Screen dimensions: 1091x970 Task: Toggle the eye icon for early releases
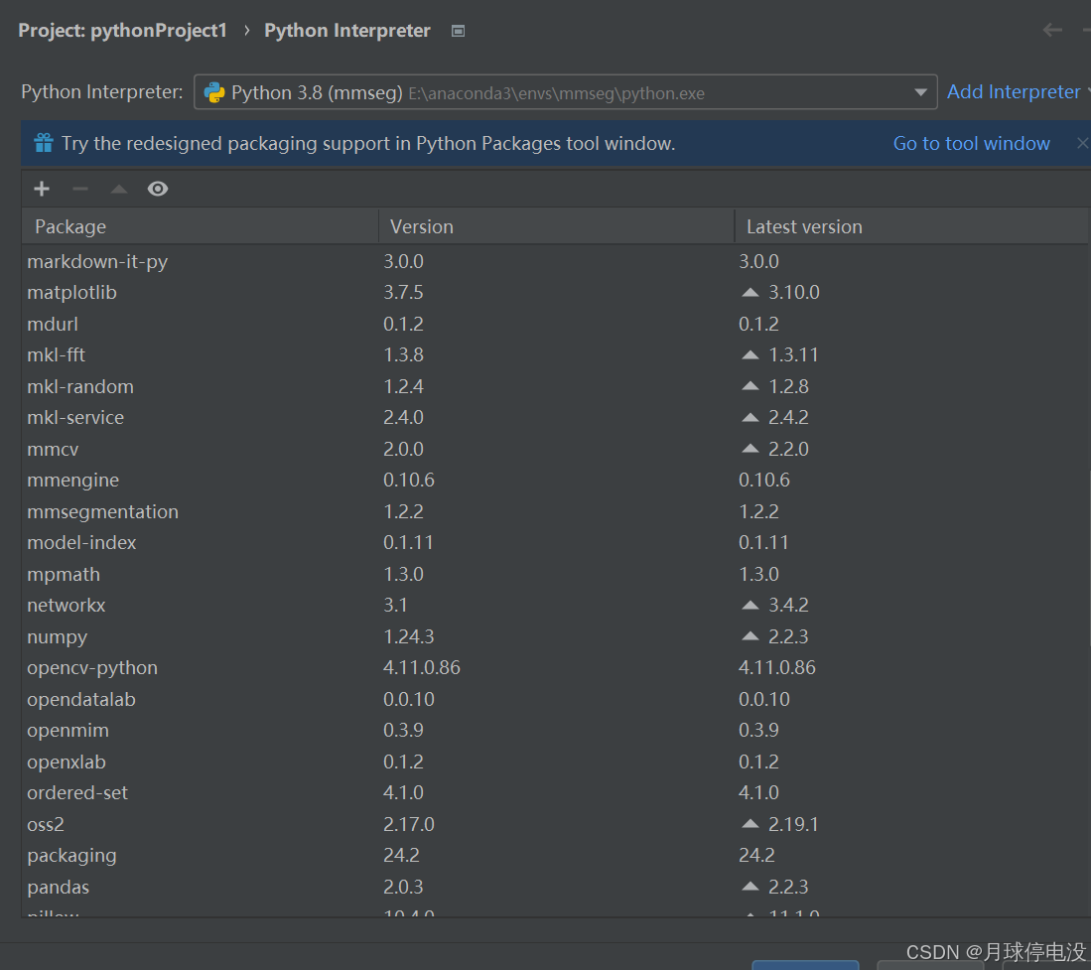click(158, 189)
